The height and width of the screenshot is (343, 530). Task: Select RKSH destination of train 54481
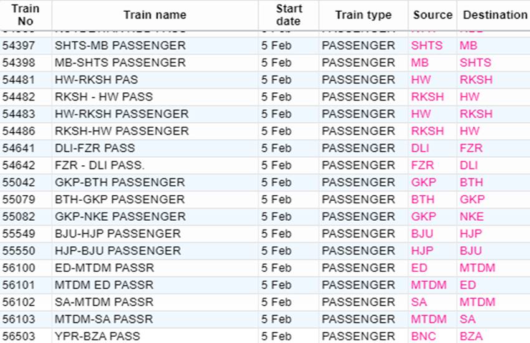click(476, 80)
